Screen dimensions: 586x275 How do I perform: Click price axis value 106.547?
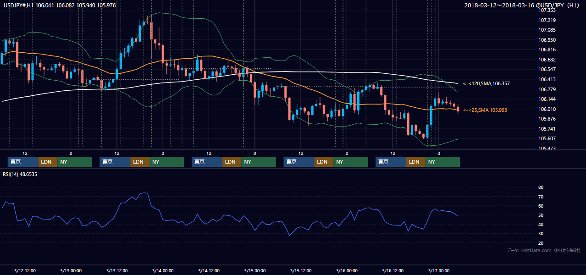tap(547, 69)
